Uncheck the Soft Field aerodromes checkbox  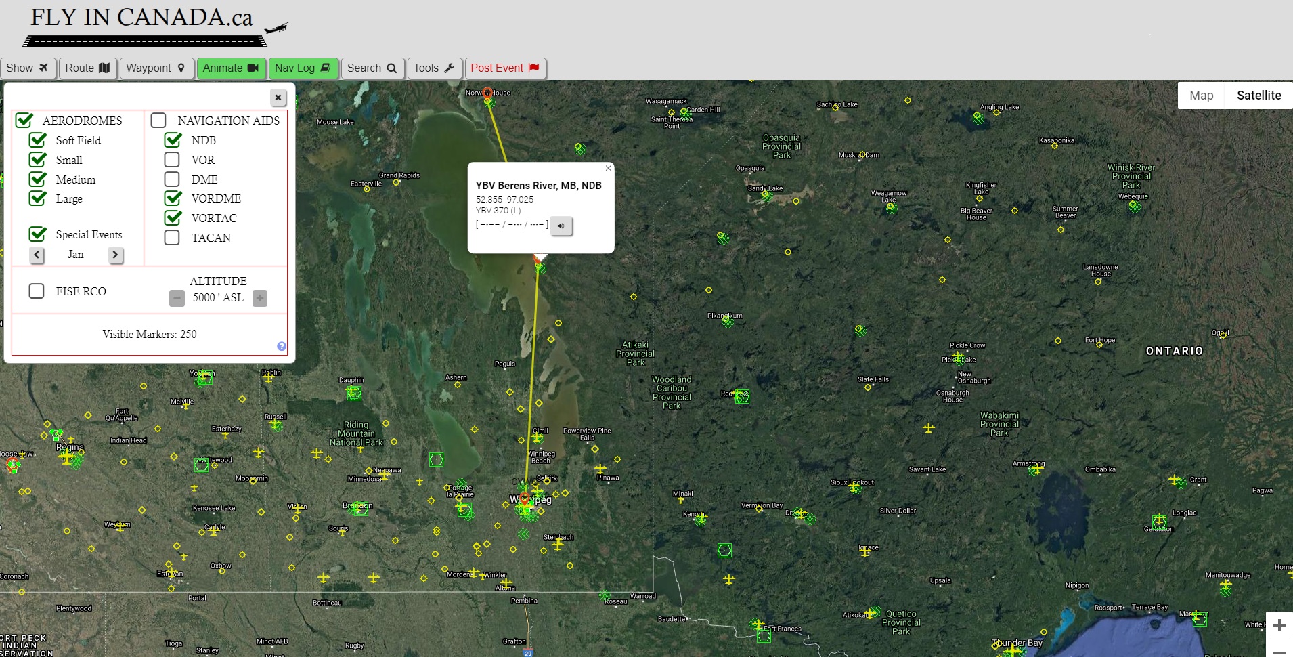coord(38,140)
